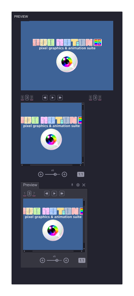This screenshot has height=296, width=134.
Task: Click the play icon below the large preview
Action: [x=53, y=98]
